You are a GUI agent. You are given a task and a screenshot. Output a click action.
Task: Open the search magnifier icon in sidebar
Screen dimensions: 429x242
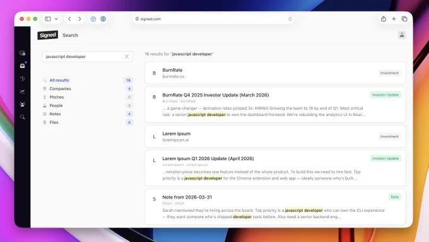(x=23, y=117)
